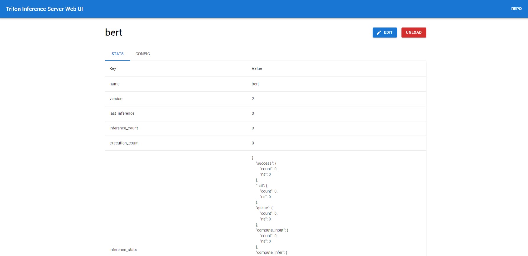
Task: Click the bert value in name row
Action: (x=255, y=84)
